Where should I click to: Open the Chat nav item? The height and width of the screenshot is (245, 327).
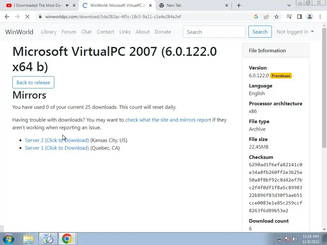(86, 32)
